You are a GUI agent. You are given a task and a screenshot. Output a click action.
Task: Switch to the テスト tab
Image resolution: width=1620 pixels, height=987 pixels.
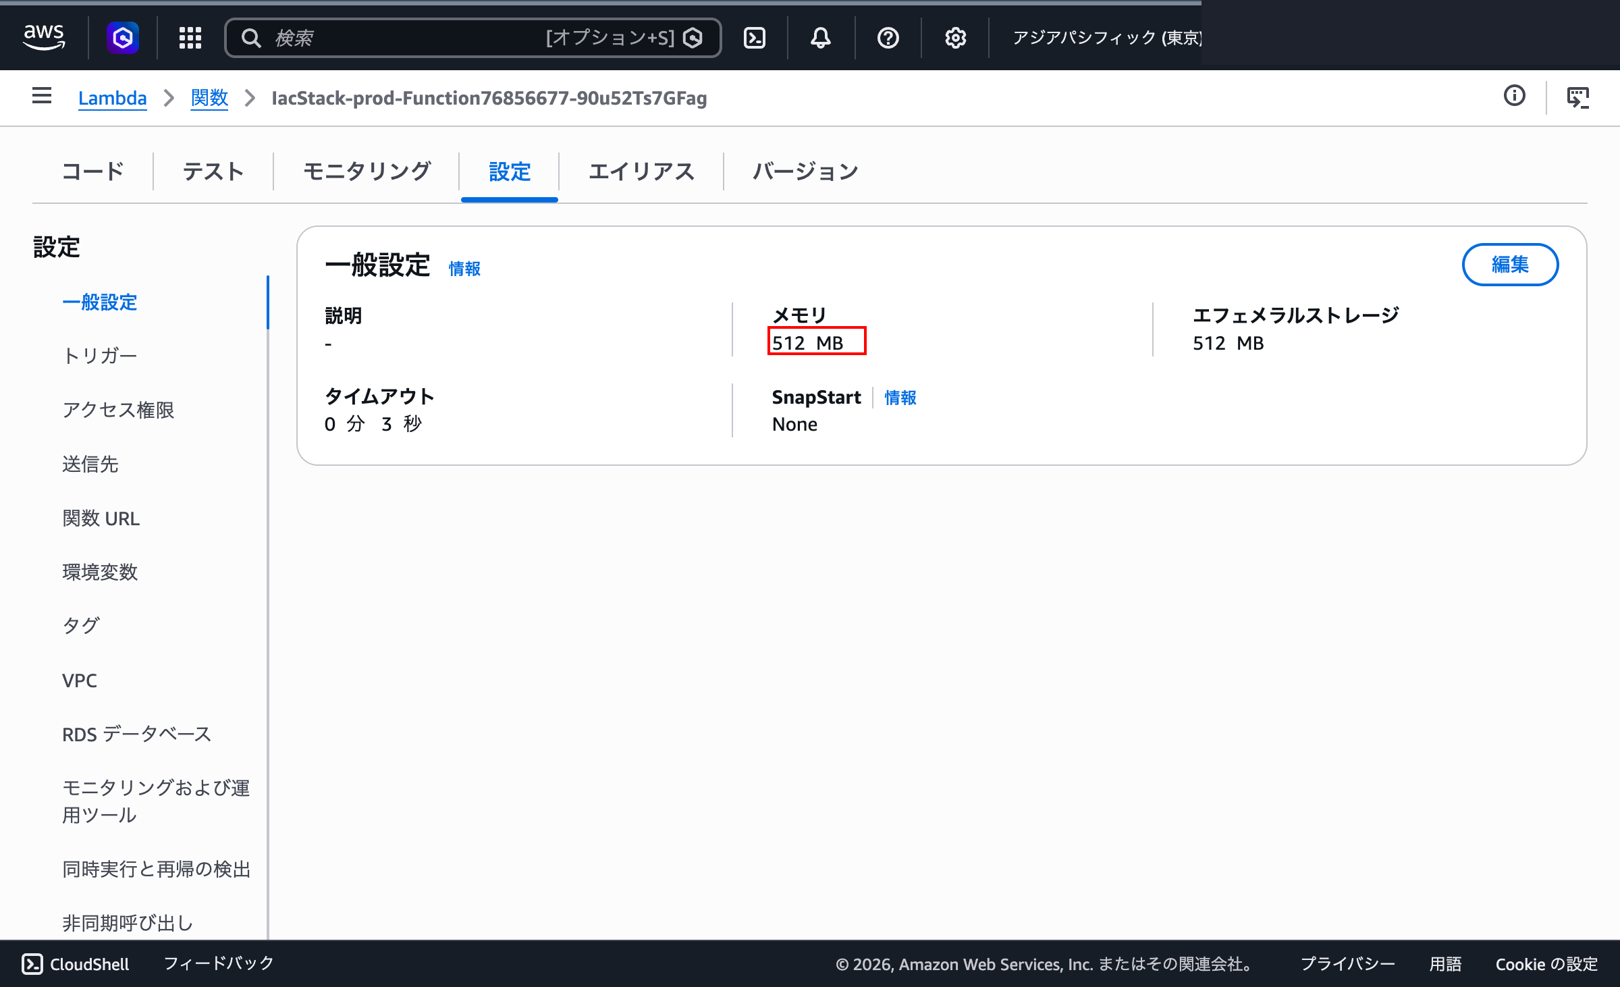coord(213,171)
